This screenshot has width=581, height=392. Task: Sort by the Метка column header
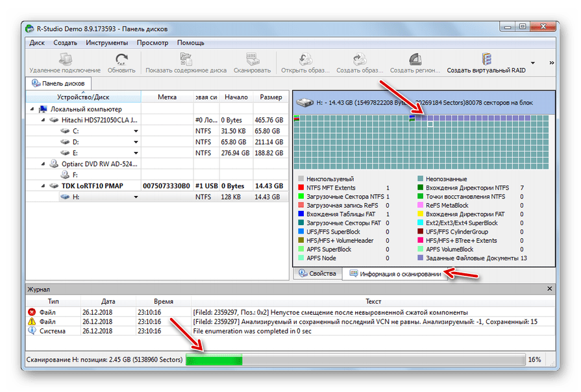[x=167, y=97]
